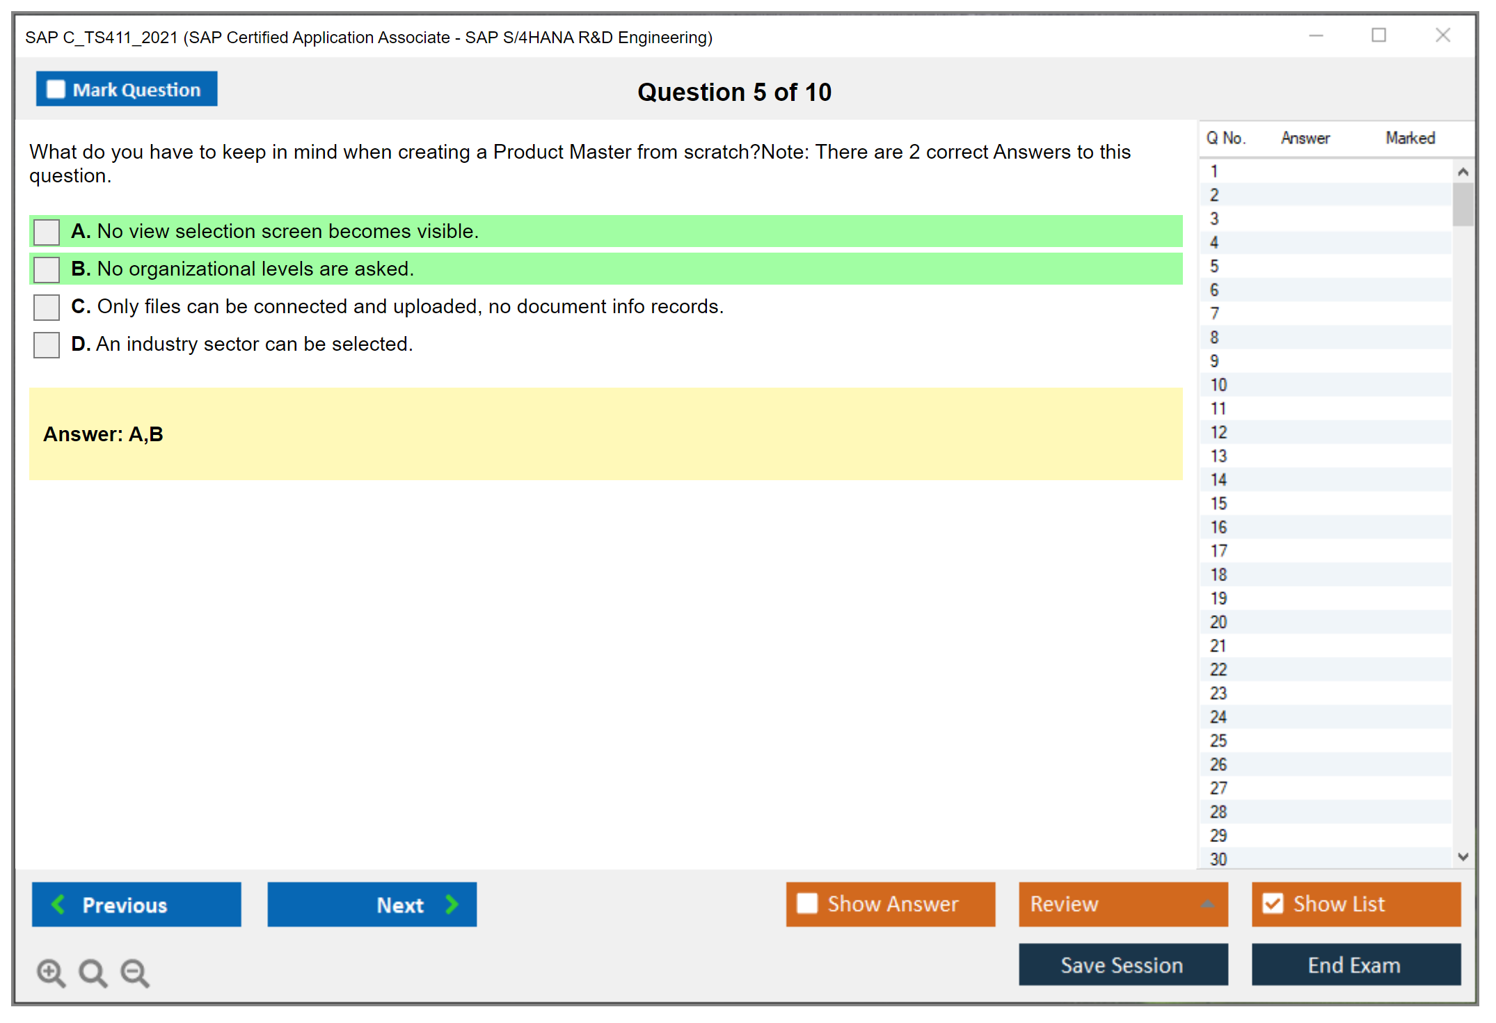Expand the Review dropdown arrow
Viewport: 1496px width, 1023px height.
[x=1207, y=904]
